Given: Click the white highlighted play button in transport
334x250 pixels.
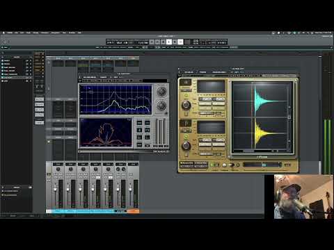Looking at the screenshot, I should pyautogui.click(x=169, y=42).
